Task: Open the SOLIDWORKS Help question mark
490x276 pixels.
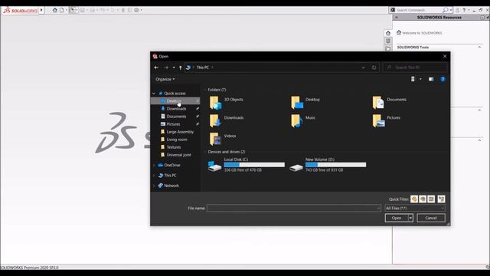Action: coord(464,10)
